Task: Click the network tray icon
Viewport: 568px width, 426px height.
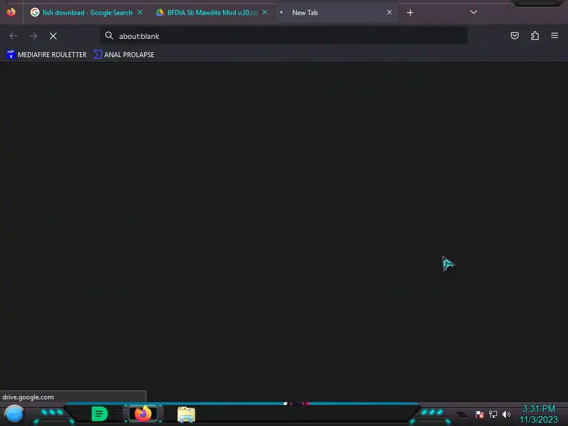Action: [x=493, y=414]
